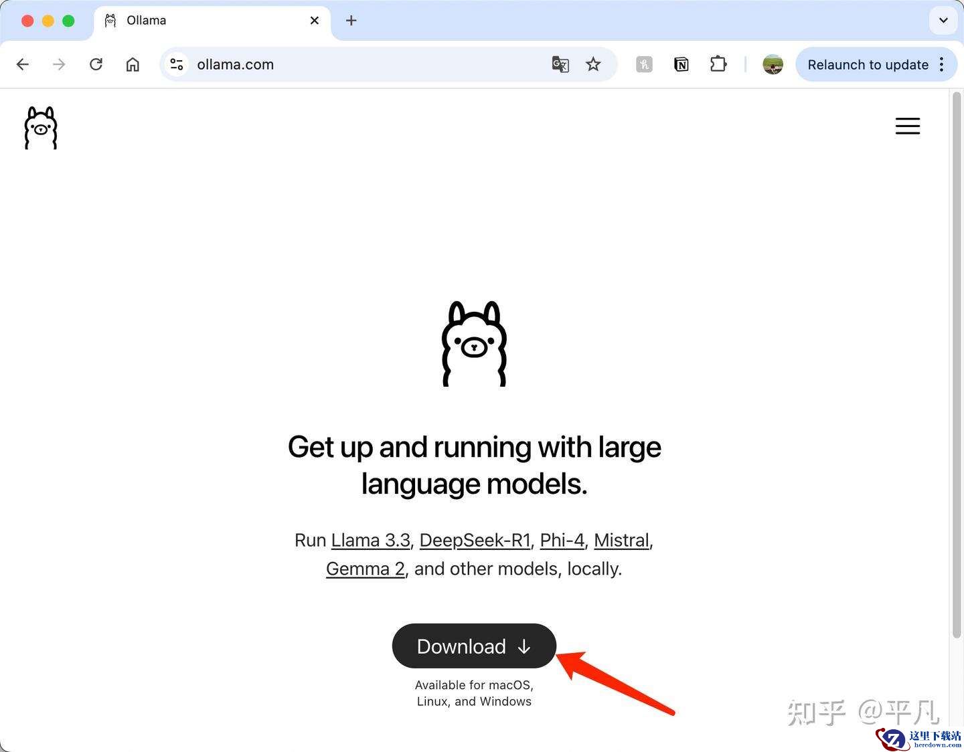The width and height of the screenshot is (964, 752).
Task: Open the Notion extension icon
Action: (681, 64)
